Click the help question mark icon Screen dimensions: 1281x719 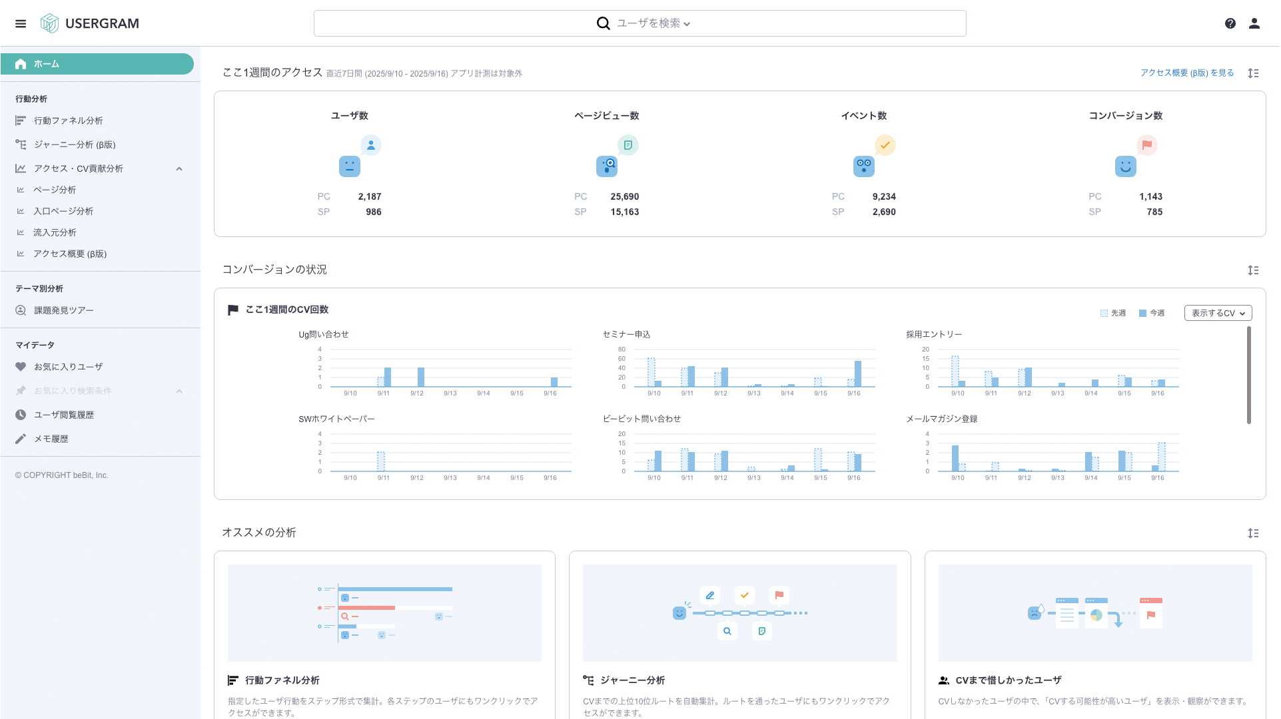(1230, 23)
